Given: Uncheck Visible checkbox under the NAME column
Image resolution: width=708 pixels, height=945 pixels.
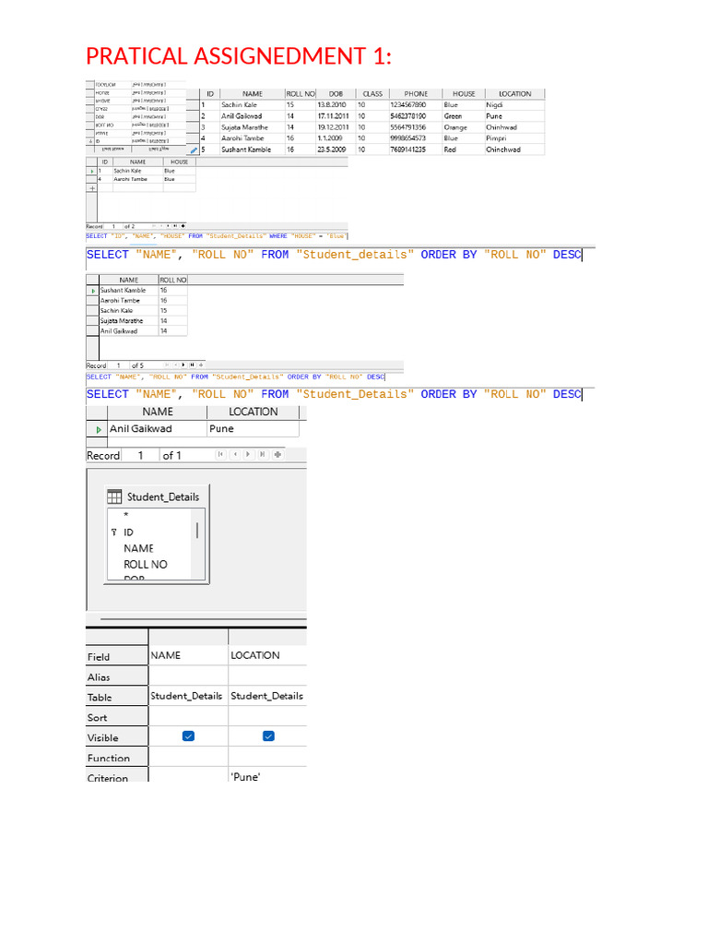Looking at the screenshot, I should (x=188, y=736).
